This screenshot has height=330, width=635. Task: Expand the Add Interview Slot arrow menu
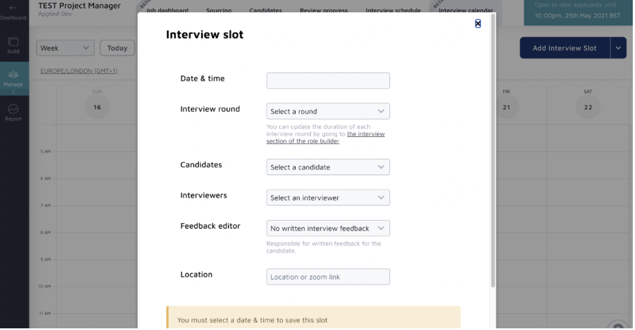tap(618, 48)
